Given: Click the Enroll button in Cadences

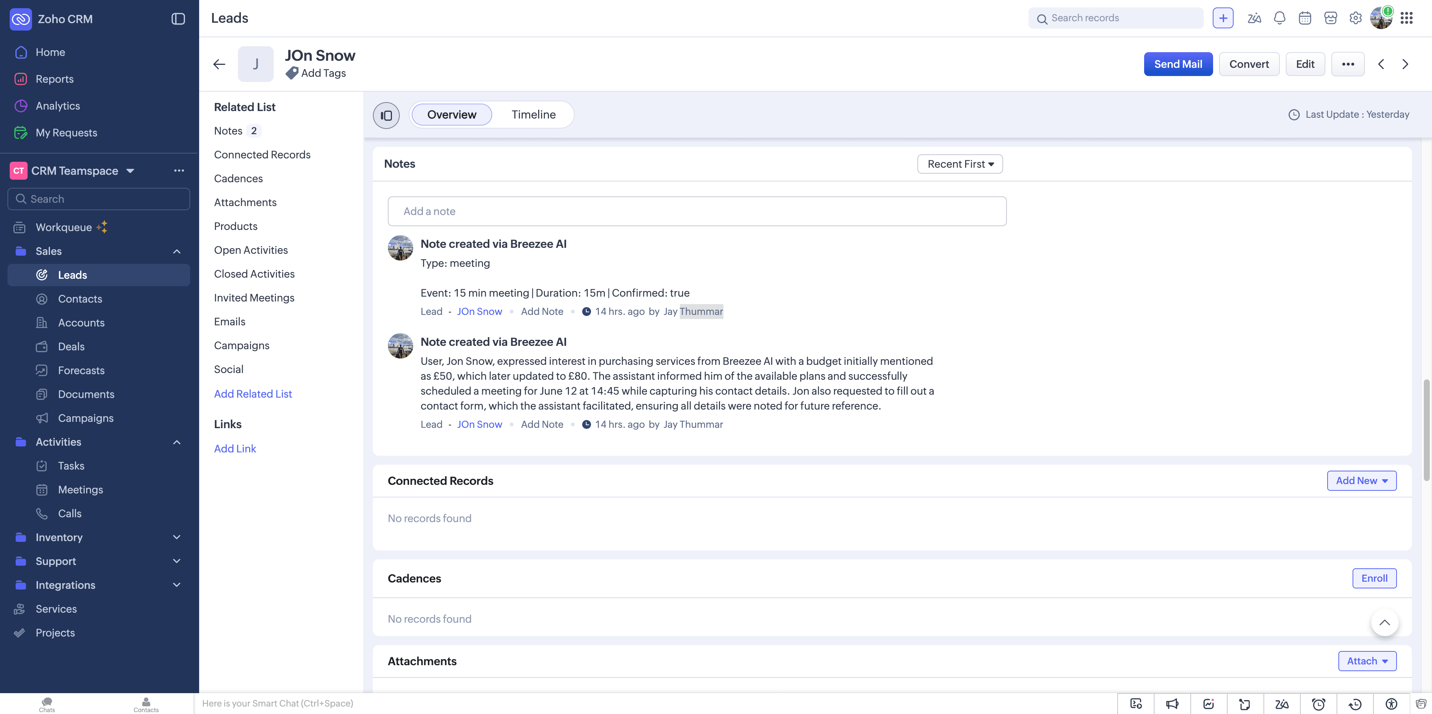Looking at the screenshot, I should click(1374, 578).
